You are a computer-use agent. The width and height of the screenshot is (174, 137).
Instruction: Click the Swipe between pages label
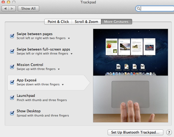coord(35,34)
